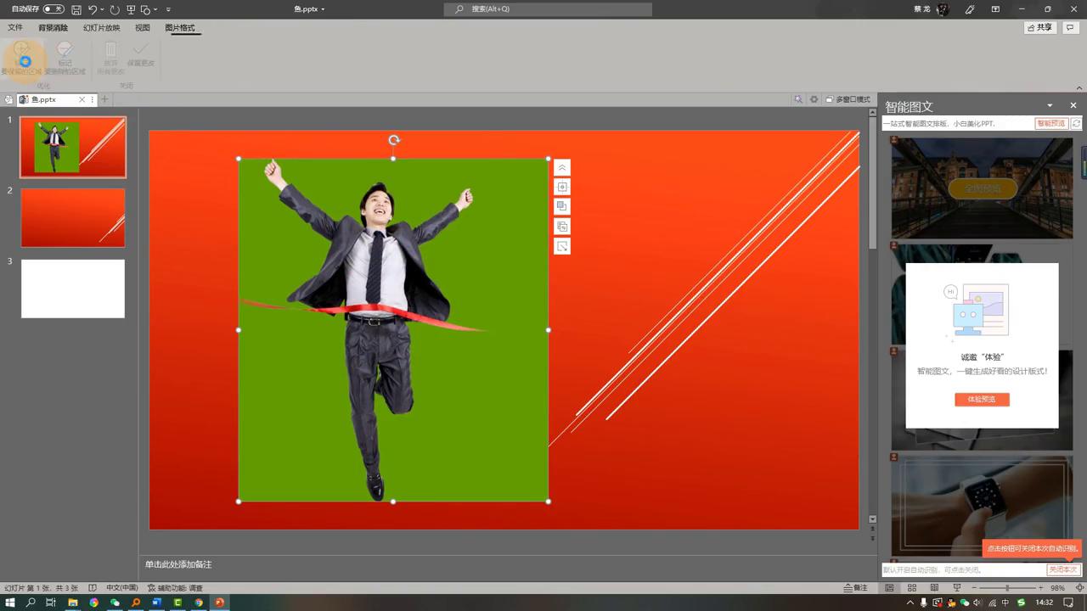Viewport: 1087px width, 611px height.
Task: Close the 鱼.pptx document tab
Action: coord(82,99)
